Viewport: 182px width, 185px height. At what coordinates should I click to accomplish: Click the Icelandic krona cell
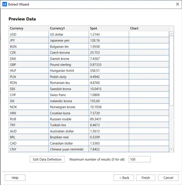pos(69,101)
